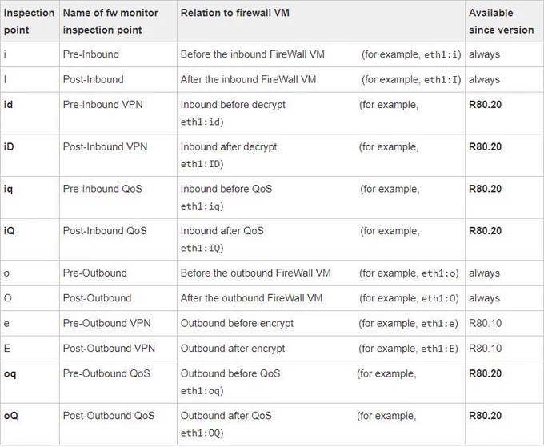Click the 'Post-Outbound QoS' cell

tap(109, 416)
